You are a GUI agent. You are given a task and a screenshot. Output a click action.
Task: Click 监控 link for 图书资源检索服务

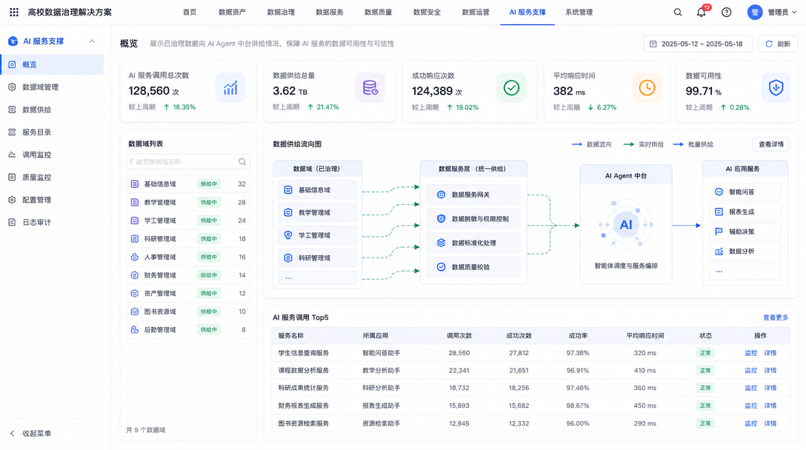click(751, 423)
